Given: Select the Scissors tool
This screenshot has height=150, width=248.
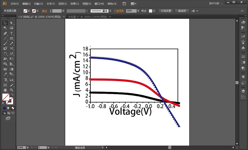Looking at the screenshot, I should click(11, 48).
